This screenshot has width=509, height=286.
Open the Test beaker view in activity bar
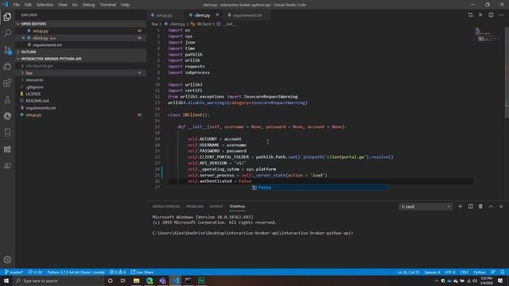[x=7, y=99]
